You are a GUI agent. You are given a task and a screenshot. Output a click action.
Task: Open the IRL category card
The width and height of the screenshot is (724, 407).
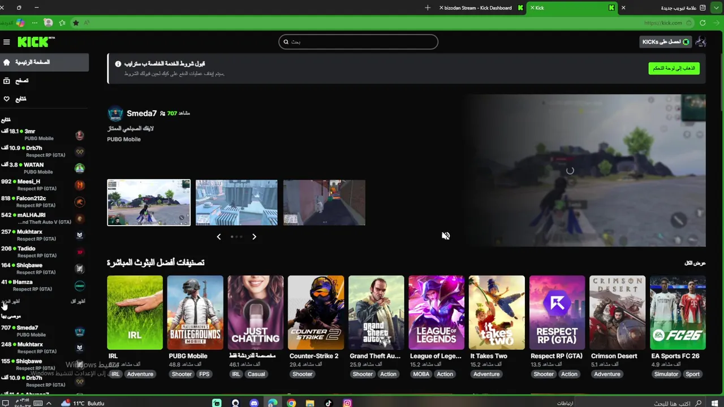point(135,313)
